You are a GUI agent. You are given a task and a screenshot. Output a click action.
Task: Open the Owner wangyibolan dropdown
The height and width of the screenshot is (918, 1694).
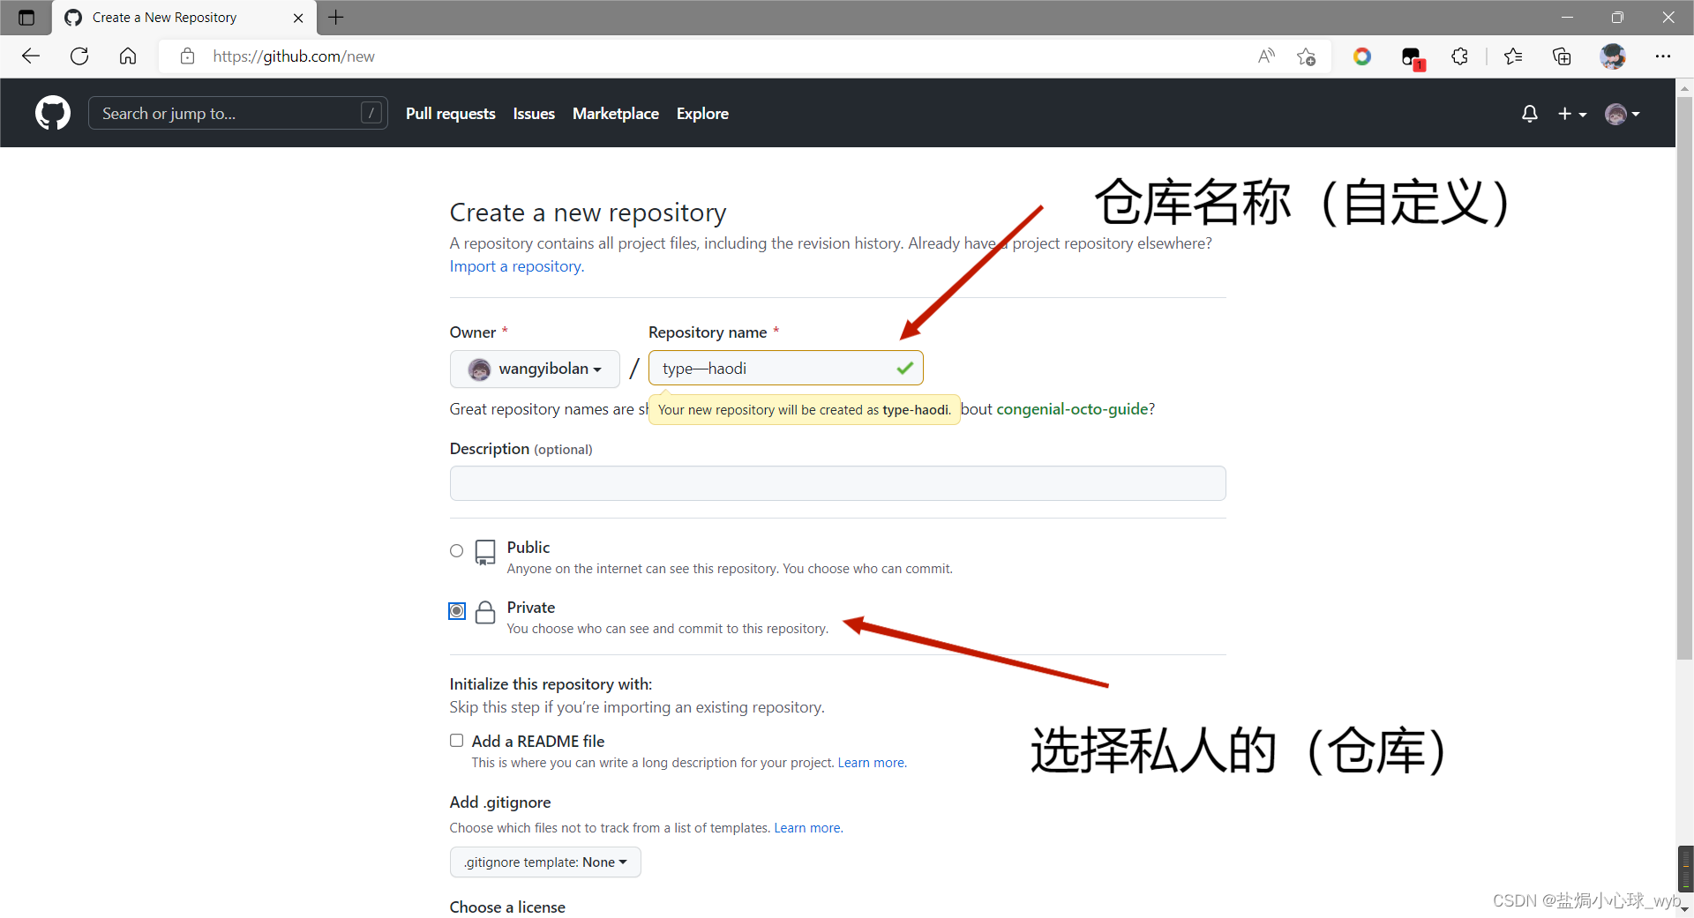click(535, 369)
